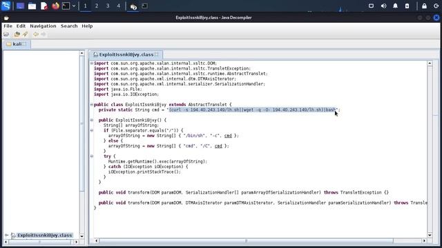Switch to workspace 2
Viewport: 442px width, 248px height.
[x=97, y=6]
